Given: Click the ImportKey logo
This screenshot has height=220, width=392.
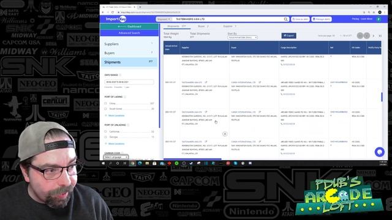Looking at the screenshot, I should 116,19.
